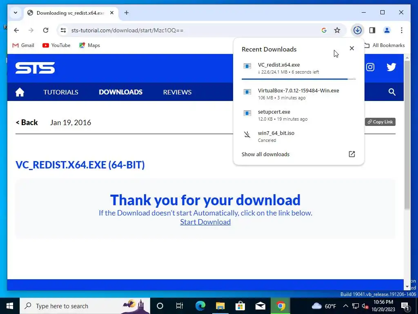Open Chrome three-dot menu

(x=402, y=30)
